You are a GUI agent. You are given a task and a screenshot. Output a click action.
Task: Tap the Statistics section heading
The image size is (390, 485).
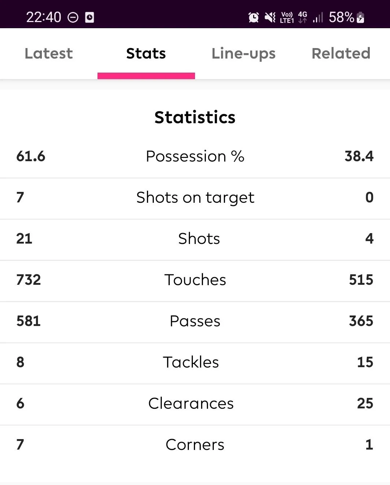(195, 117)
